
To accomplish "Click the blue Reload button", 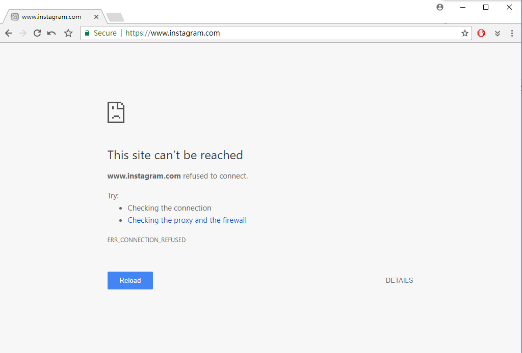I will coord(130,280).
